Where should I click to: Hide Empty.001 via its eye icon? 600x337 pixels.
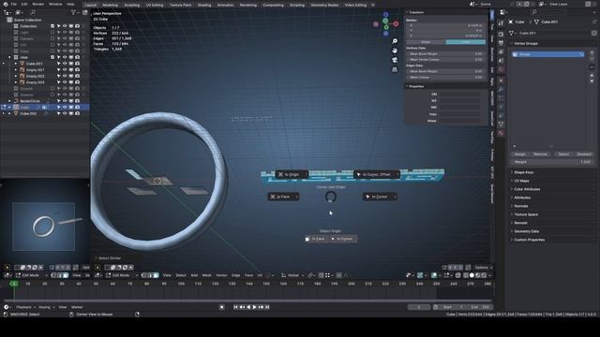(65, 69)
